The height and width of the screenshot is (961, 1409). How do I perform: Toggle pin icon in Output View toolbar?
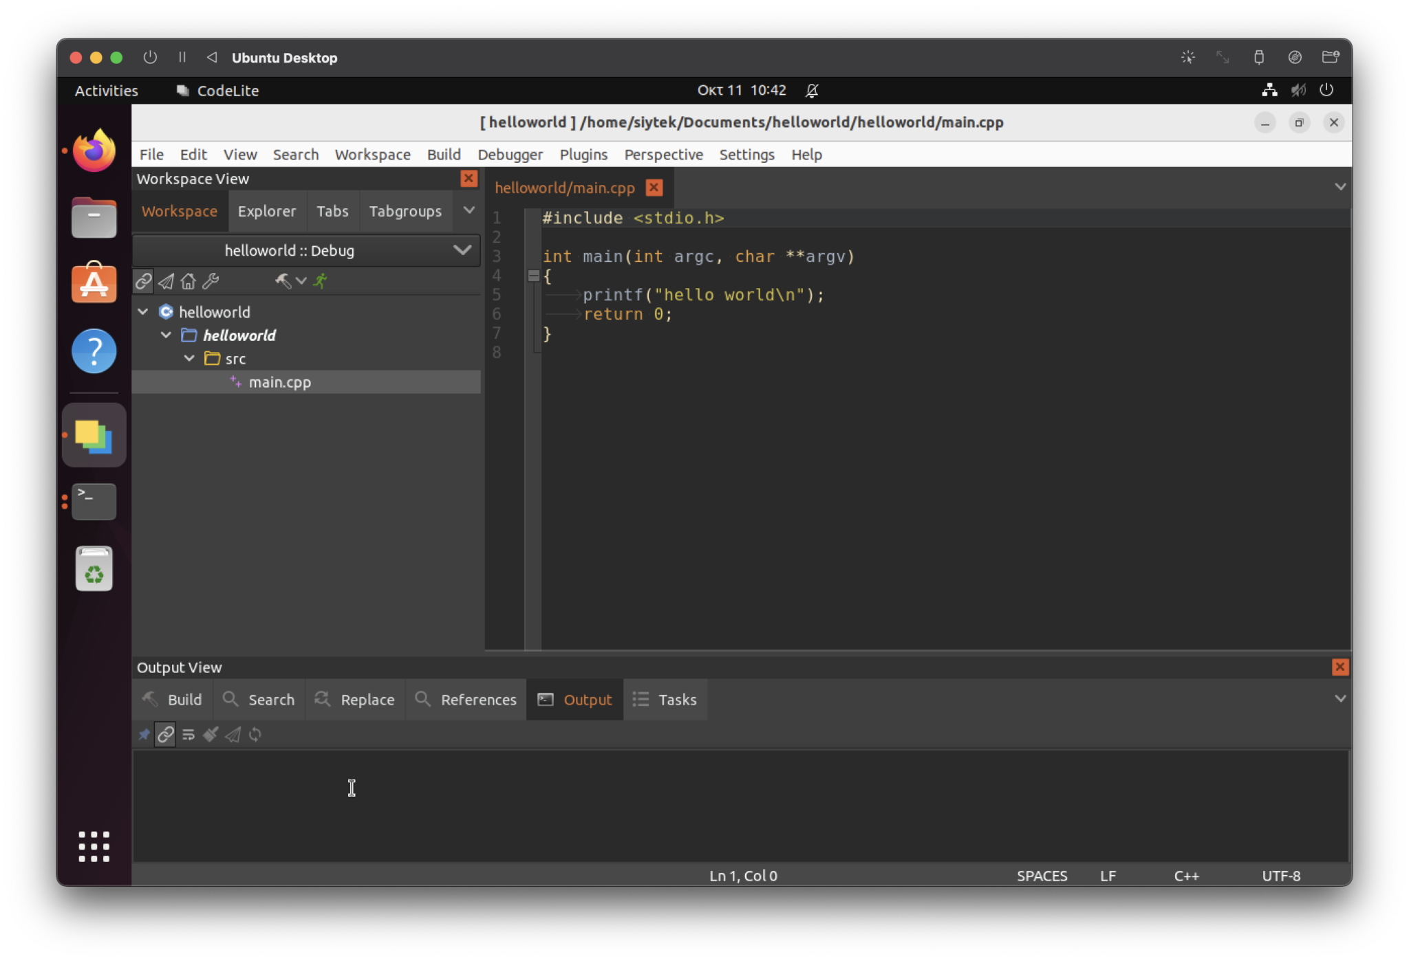coord(144,735)
